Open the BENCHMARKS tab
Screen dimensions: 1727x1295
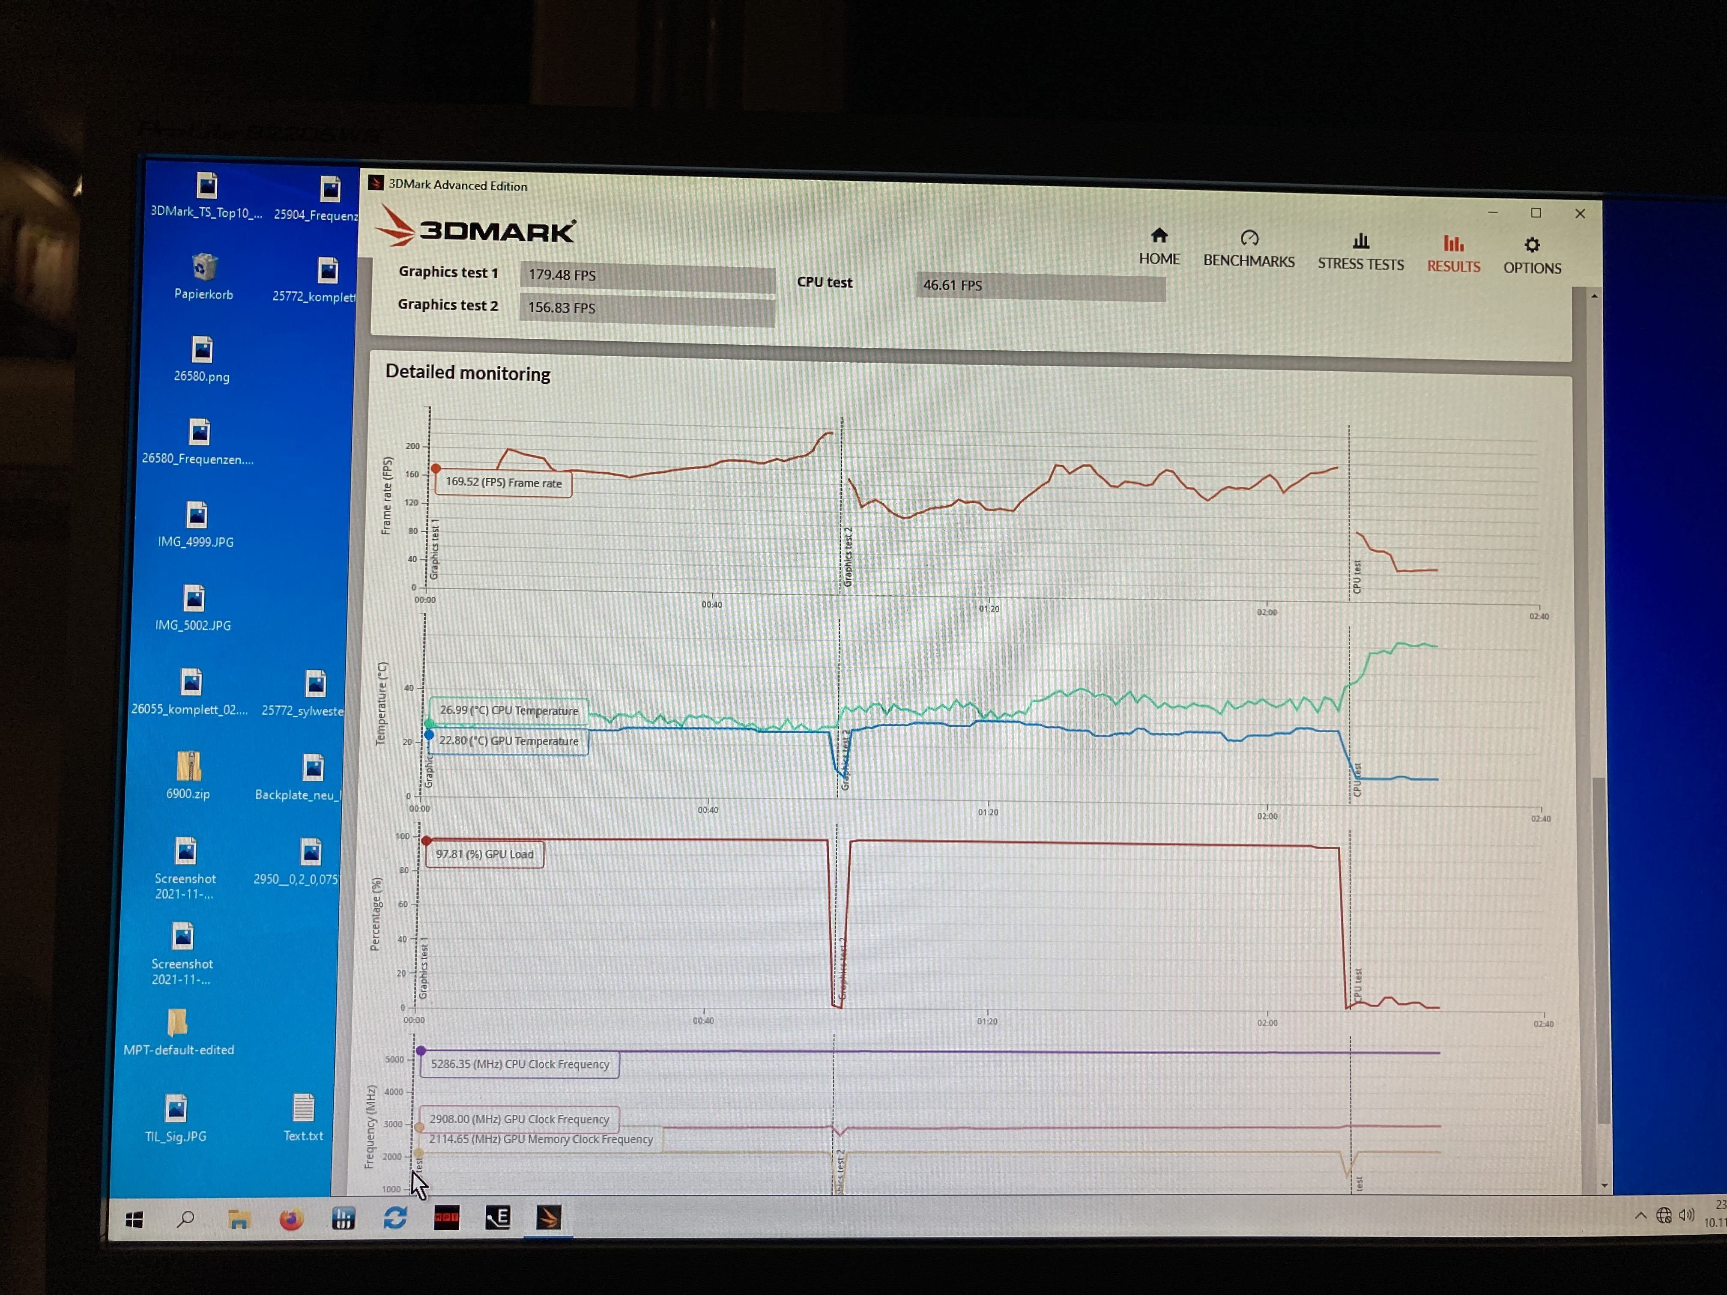pos(1249,249)
